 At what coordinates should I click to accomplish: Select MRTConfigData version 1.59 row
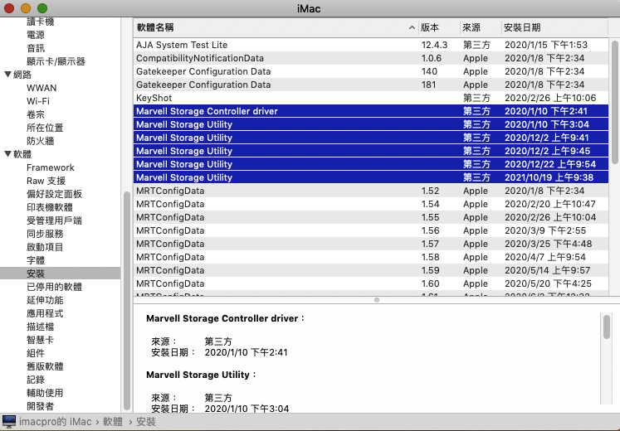[371, 270]
